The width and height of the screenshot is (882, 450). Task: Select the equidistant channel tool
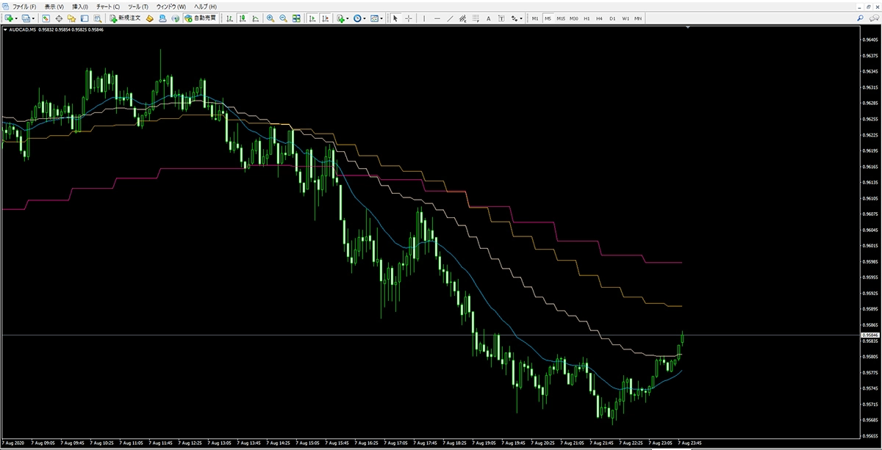point(463,18)
